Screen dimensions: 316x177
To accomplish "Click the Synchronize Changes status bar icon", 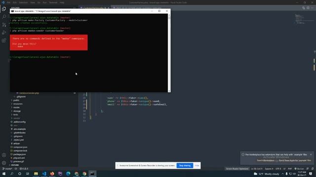I will (16, 169).
